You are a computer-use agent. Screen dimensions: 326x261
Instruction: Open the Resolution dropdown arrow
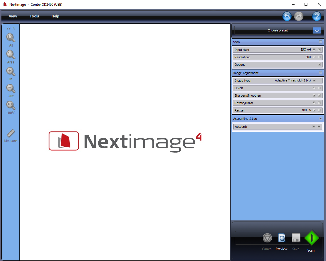[x=314, y=57]
